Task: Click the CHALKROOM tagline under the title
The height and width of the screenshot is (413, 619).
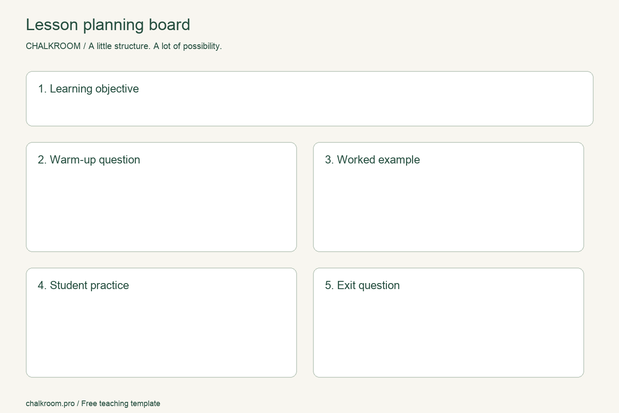Action: click(124, 46)
